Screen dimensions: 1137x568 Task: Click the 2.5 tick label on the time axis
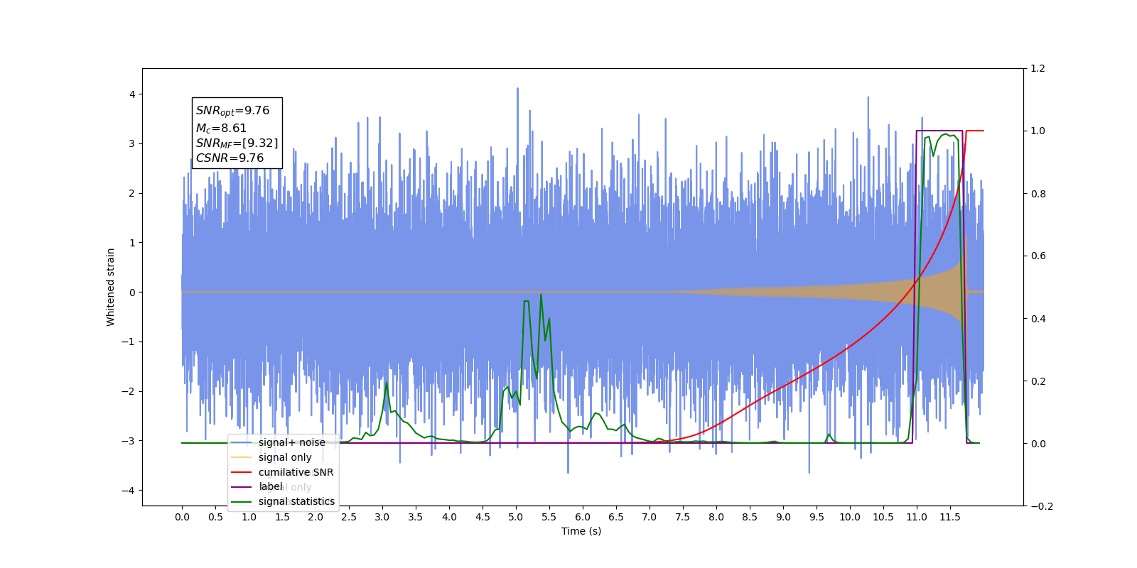click(349, 517)
